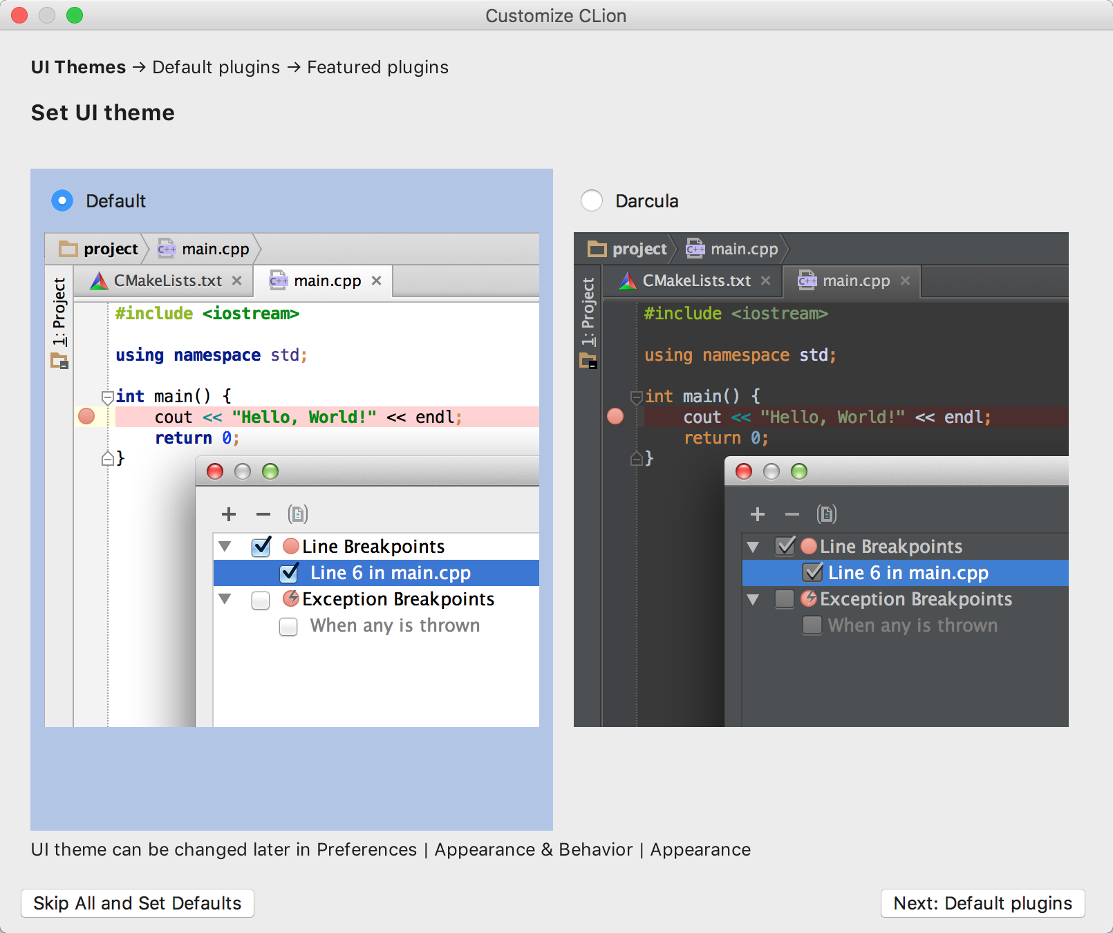Click add breakpoint plus icon in Default preview
The height and width of the screenshot is (933, 1113).
[x=229, y=514]
